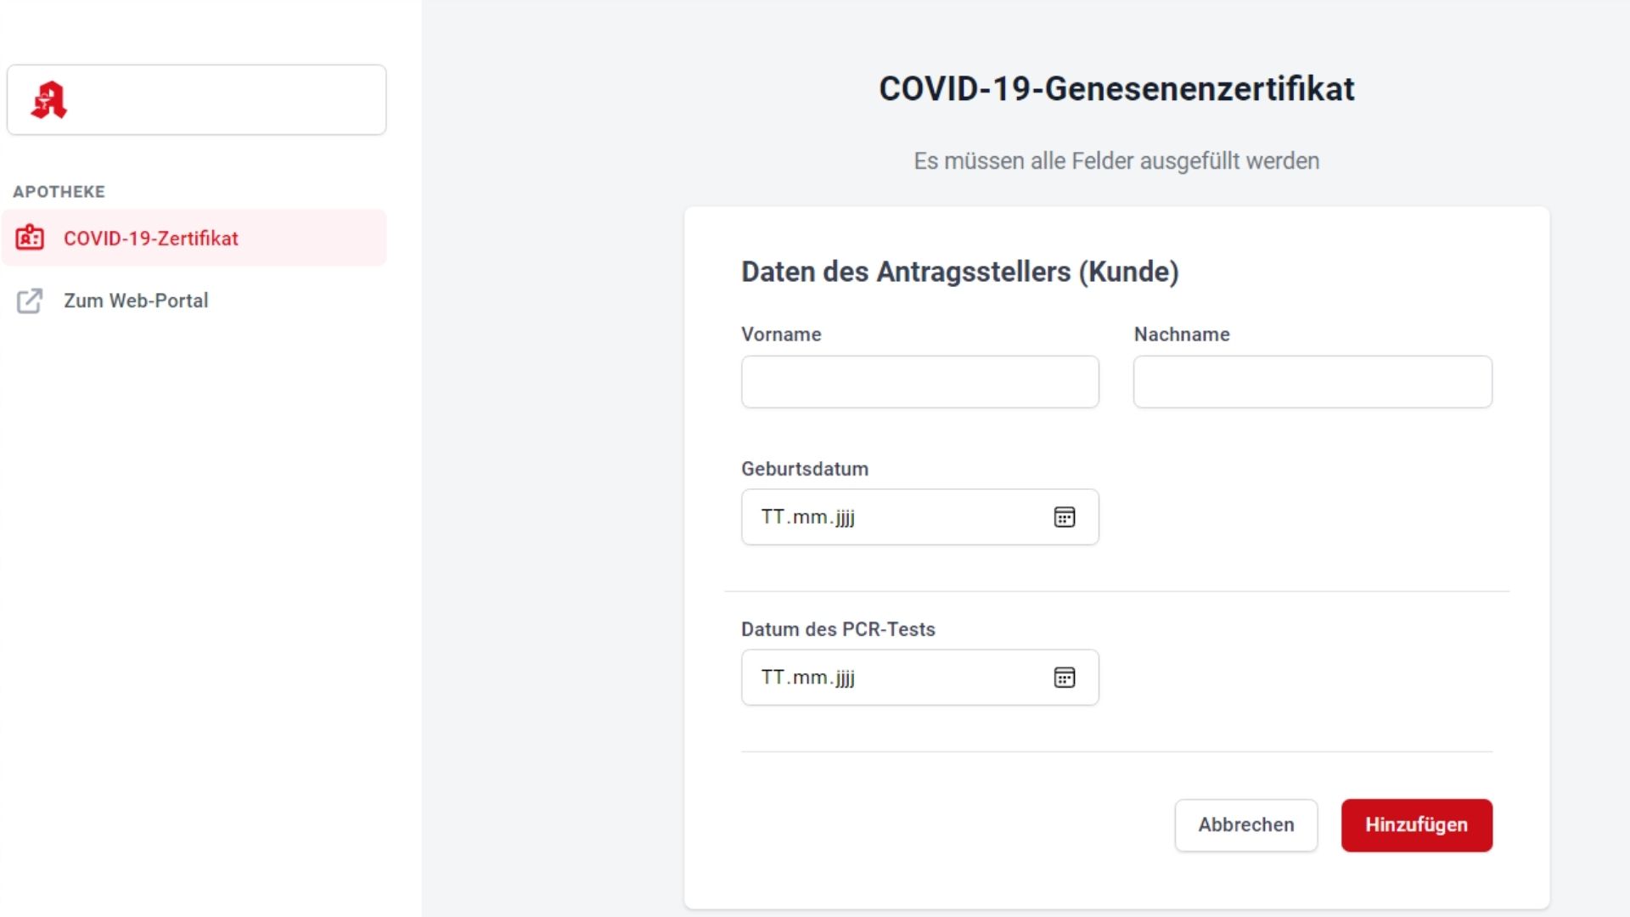Select the jjjj year segment in PCR-Test date

click(845, 678)
